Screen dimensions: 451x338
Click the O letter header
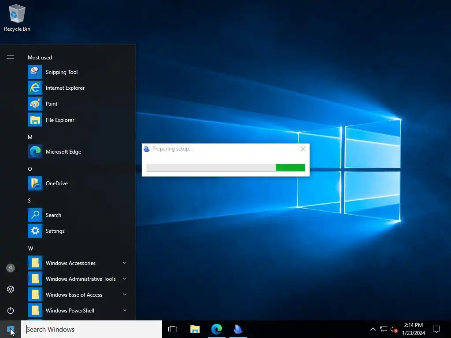30,169
